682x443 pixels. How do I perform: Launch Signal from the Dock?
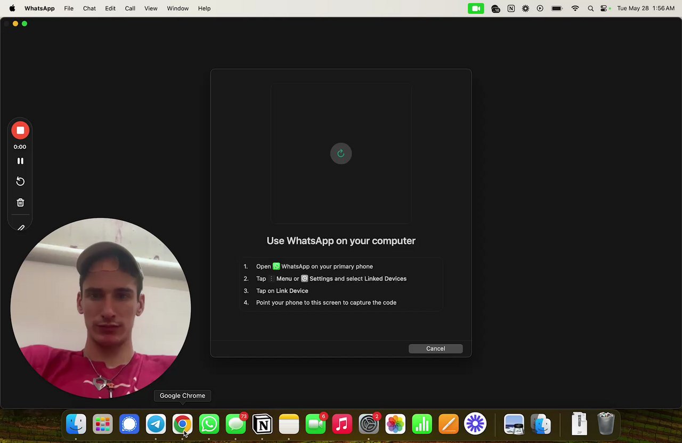tap(129, 424)
